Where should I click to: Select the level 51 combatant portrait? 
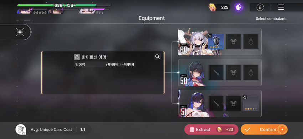192,104
